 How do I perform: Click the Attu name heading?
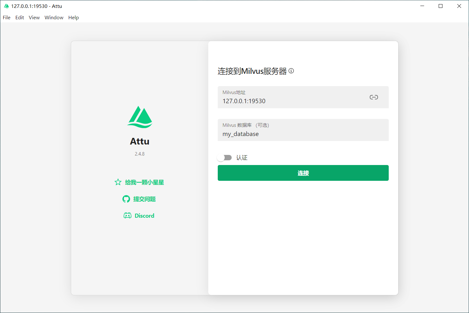click(140, 141)
